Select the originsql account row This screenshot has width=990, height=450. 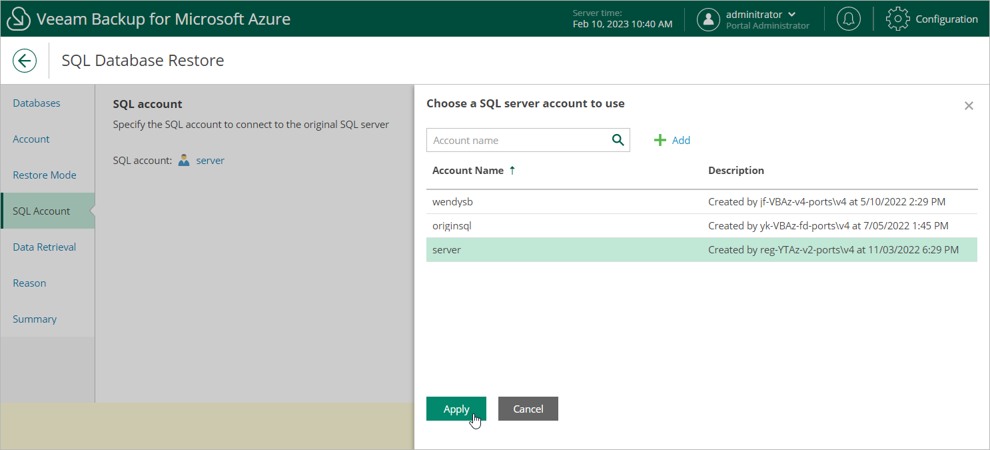pos(702,225)
